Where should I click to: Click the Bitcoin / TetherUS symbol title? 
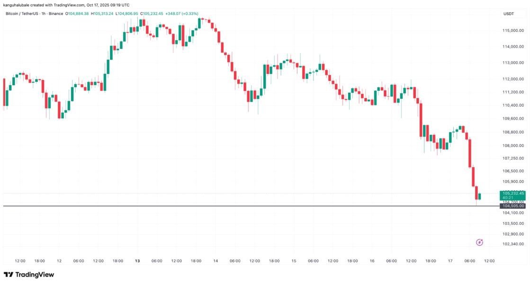(22, 14)
